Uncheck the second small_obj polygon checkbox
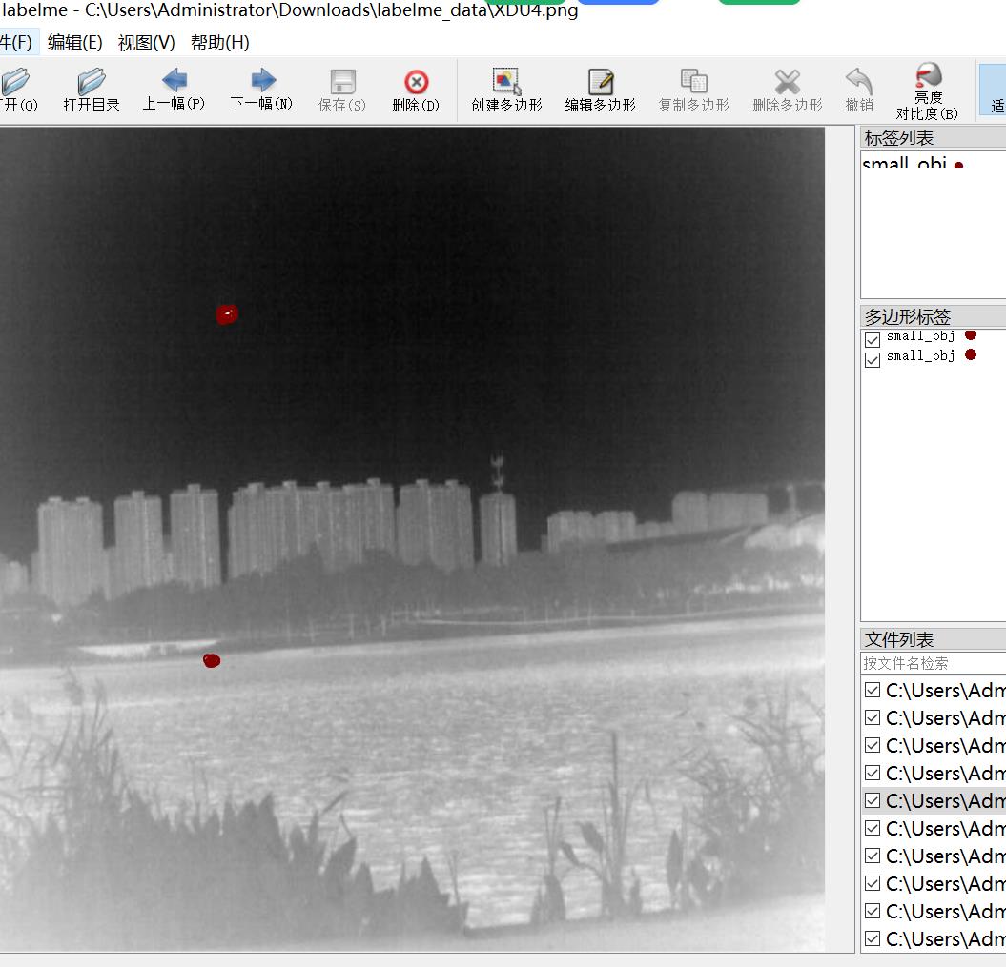The height and width of the screenshot is (967, 1006). tap(872, 359)
